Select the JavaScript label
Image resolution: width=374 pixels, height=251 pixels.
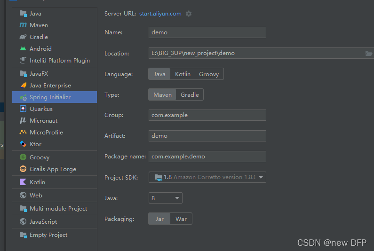[43, 222]
